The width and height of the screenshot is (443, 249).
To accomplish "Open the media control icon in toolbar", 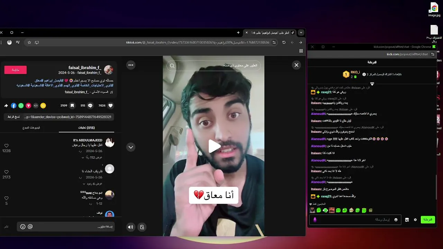I will point(18,42).
